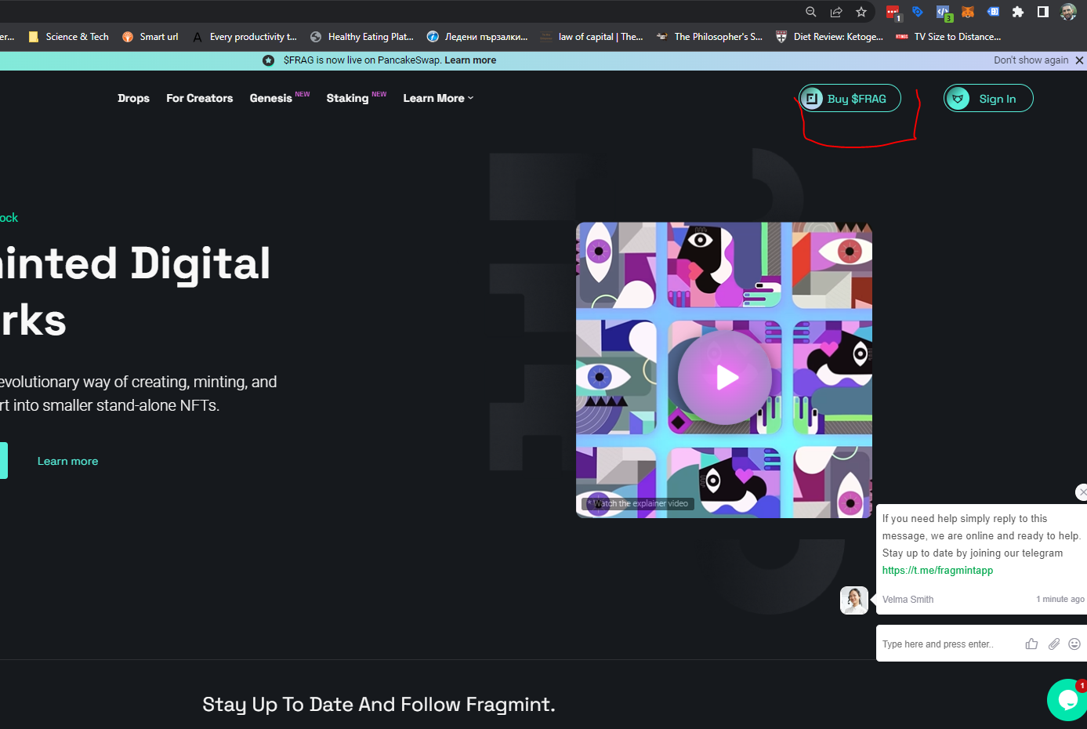
Task: Open the green chat bubble launcher
Action: point(1067,700)
